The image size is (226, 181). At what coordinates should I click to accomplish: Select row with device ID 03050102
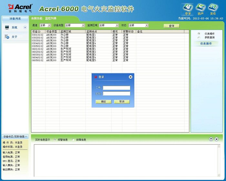[x=110, y=46]
